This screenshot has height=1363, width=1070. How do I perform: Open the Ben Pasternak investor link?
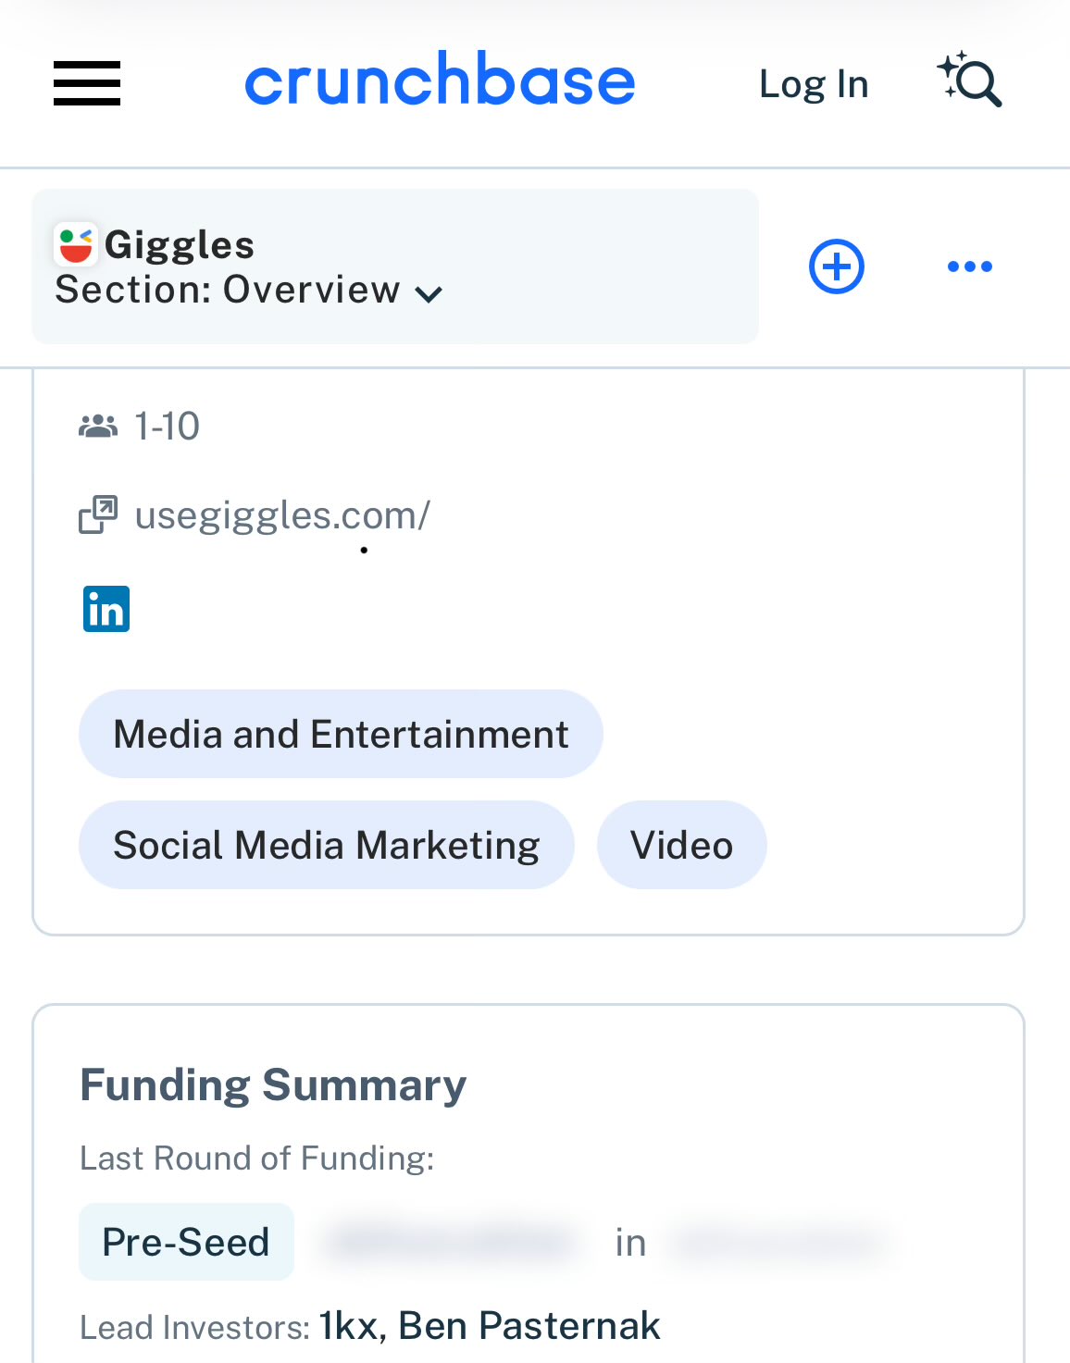click(x=529, y=1326)
